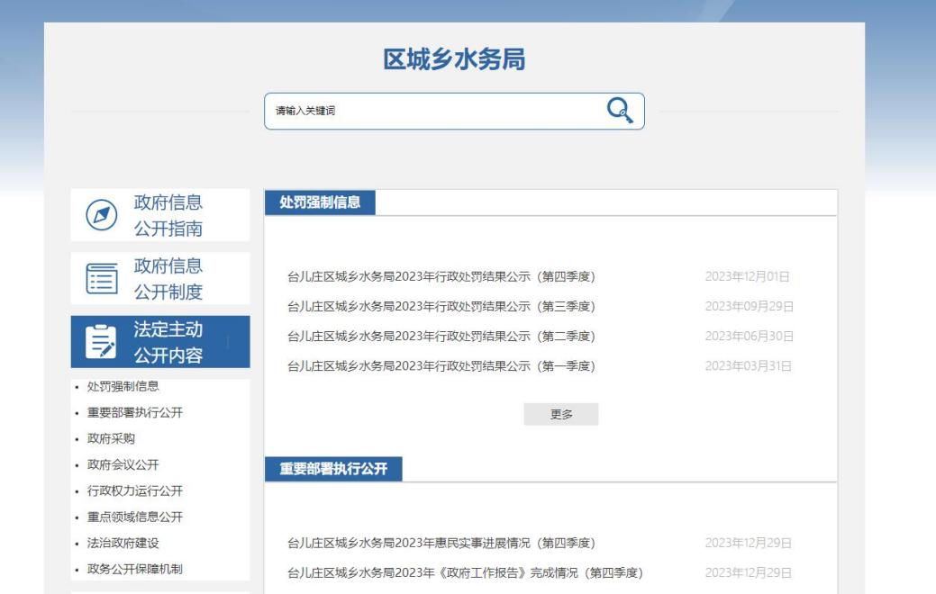Click the list icon for 政府信息公开制度
936x594 pixels.
pyautogui.click(x=102, y=278)
